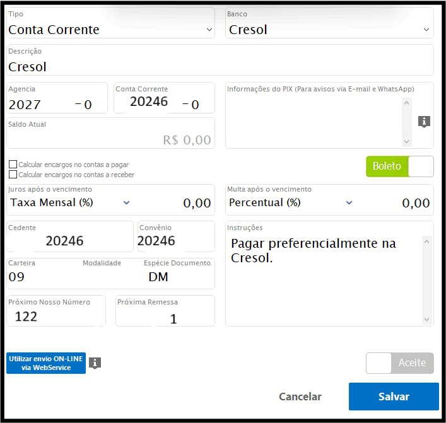Toggle the Aceite switch
The width and height of the screenshot is (446, 423).
pyautogui.click(x=400, y=363)
